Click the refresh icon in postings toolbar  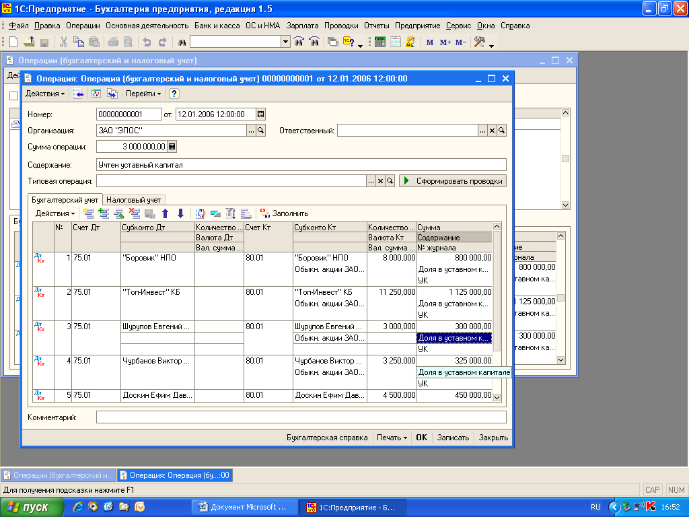201,213
